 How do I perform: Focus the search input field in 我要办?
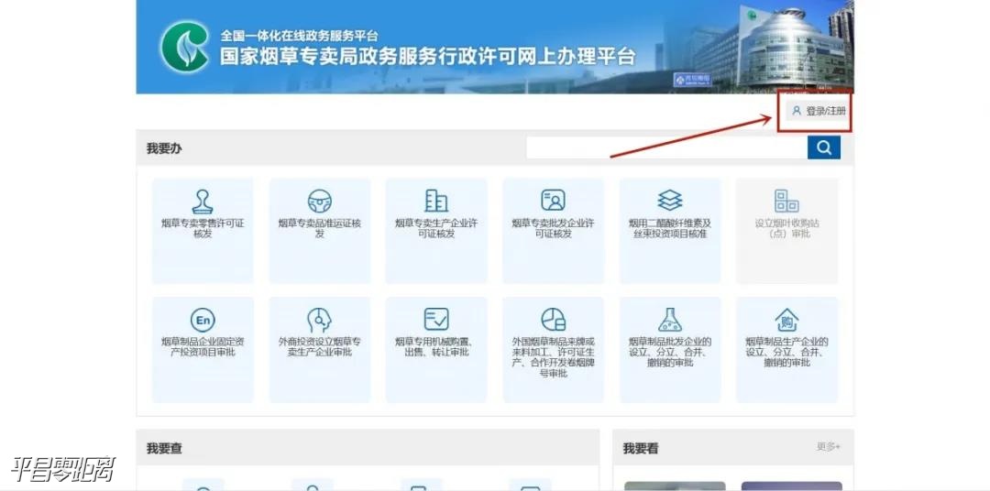666,147
